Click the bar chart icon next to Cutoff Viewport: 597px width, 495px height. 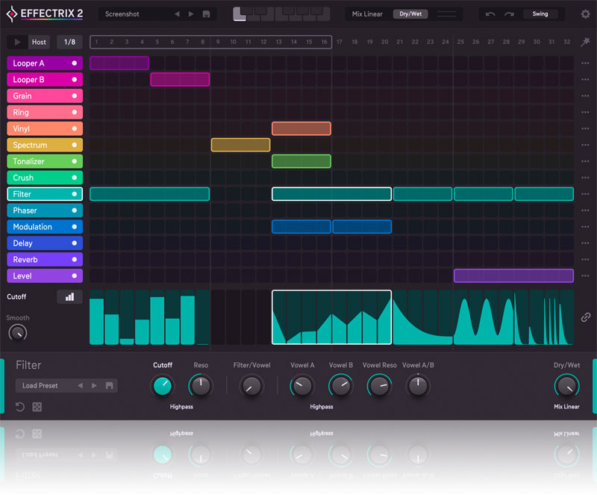click(69, 296)
